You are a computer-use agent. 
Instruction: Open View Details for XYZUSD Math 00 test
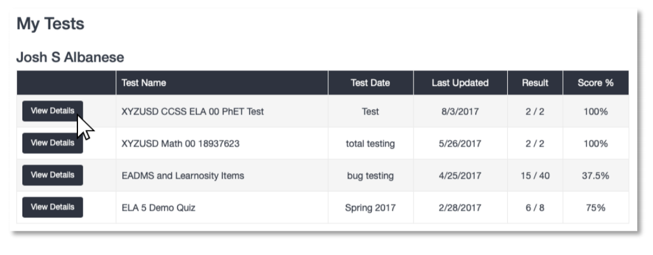tap(53, 143)
